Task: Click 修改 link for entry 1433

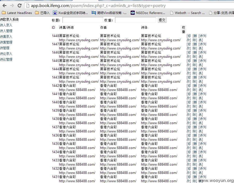Action: [189, 163]
